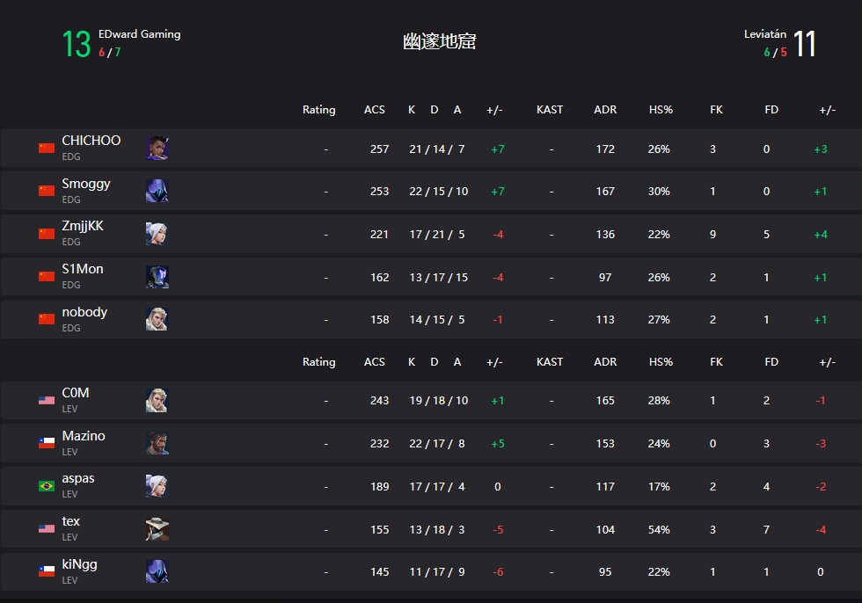
Task: Click the map name 幽邃地窟 title
Action: pyautogui.click(x=439, y=41)
